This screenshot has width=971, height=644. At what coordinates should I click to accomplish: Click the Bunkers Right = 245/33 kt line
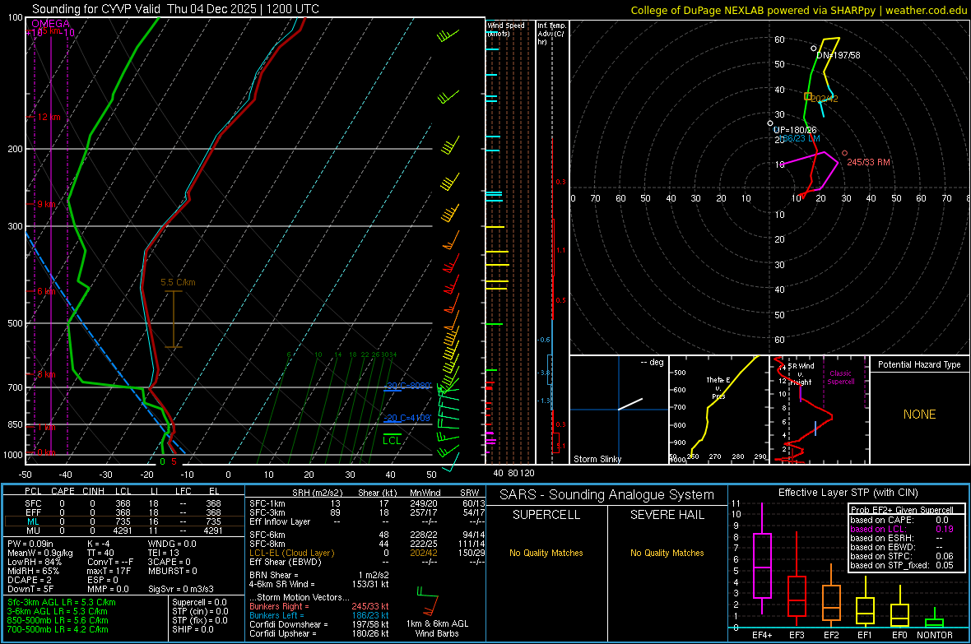(319, 606)
